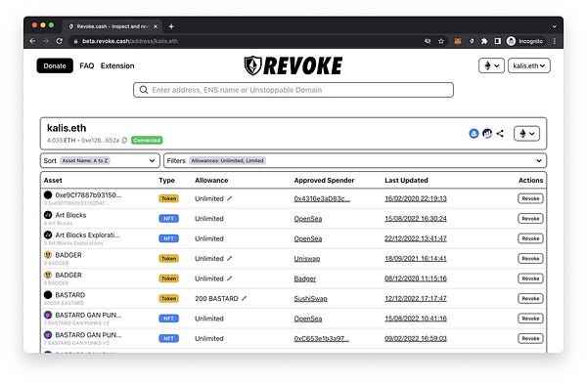The height and width of the screenshot is (384, 587).
Task: Copy the address 0xe126...652a with the copy icon
Action: click(124, 141)
